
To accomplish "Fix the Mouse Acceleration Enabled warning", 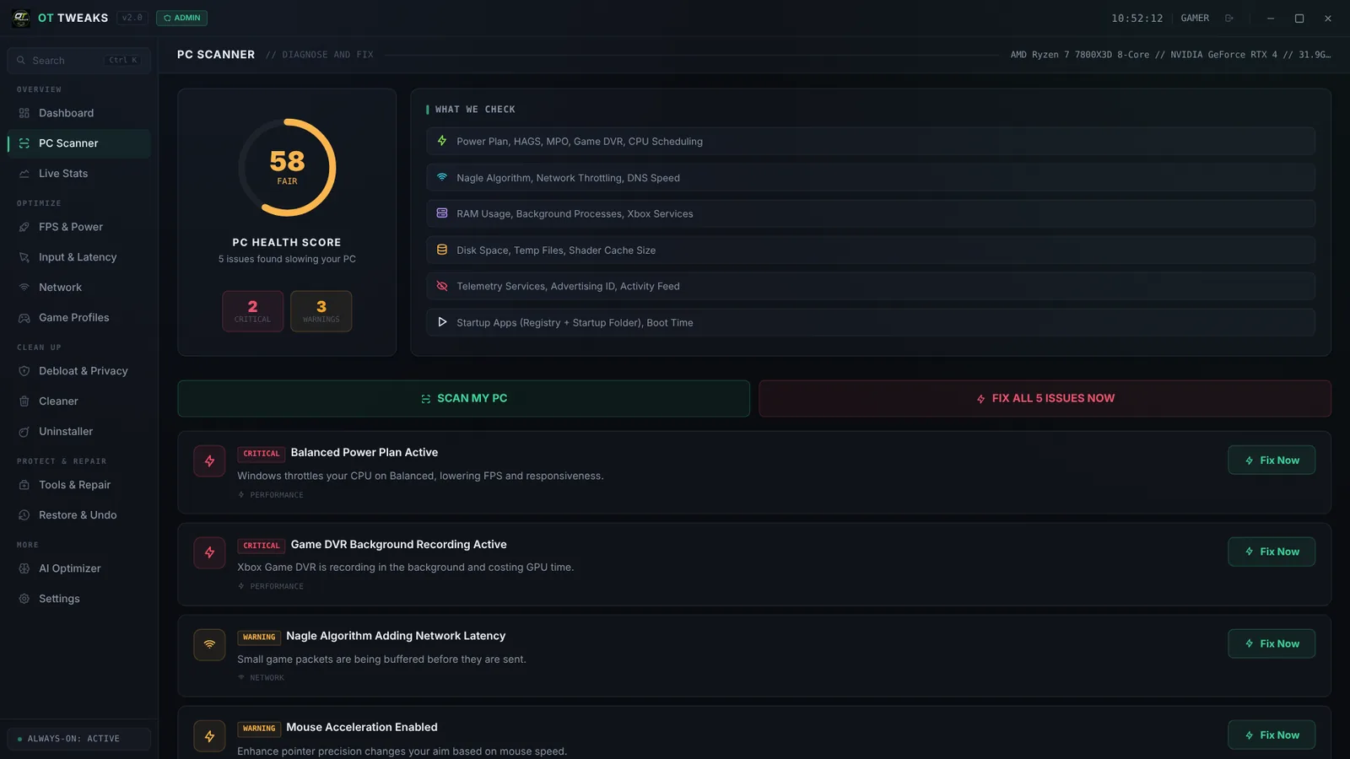I will 1272,735.
